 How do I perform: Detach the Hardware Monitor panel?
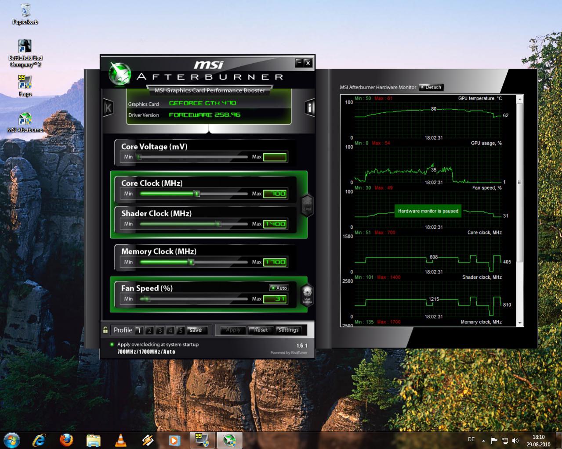click(x=431, y=87)
